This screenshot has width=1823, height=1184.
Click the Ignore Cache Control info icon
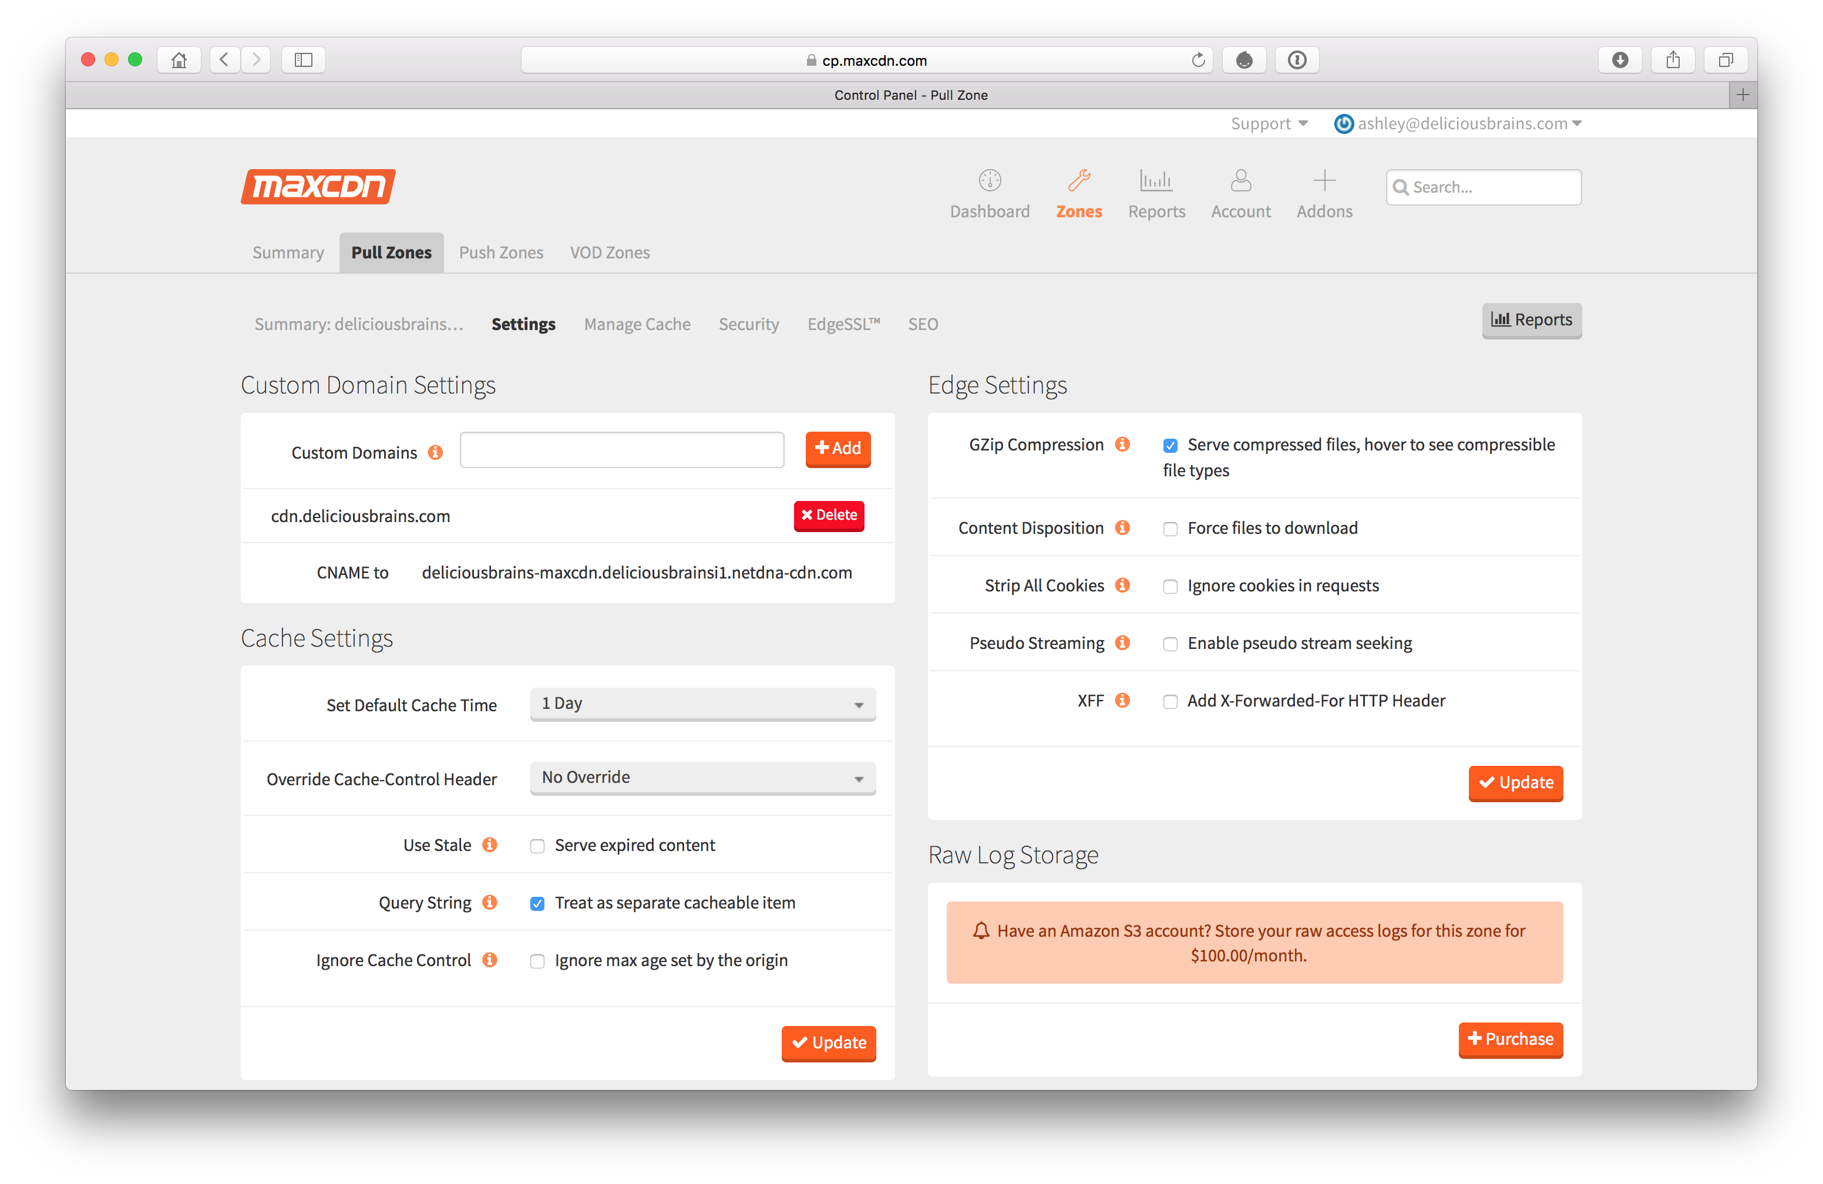(x=489, y=959)
